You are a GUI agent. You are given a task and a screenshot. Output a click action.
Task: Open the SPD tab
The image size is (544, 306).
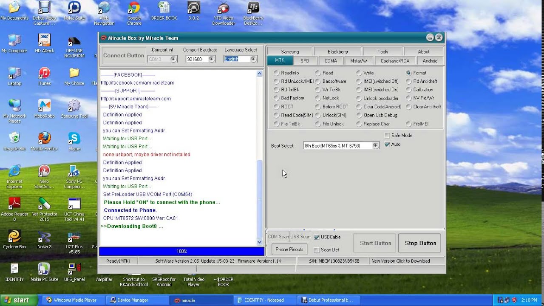click(x=305, y=61)
